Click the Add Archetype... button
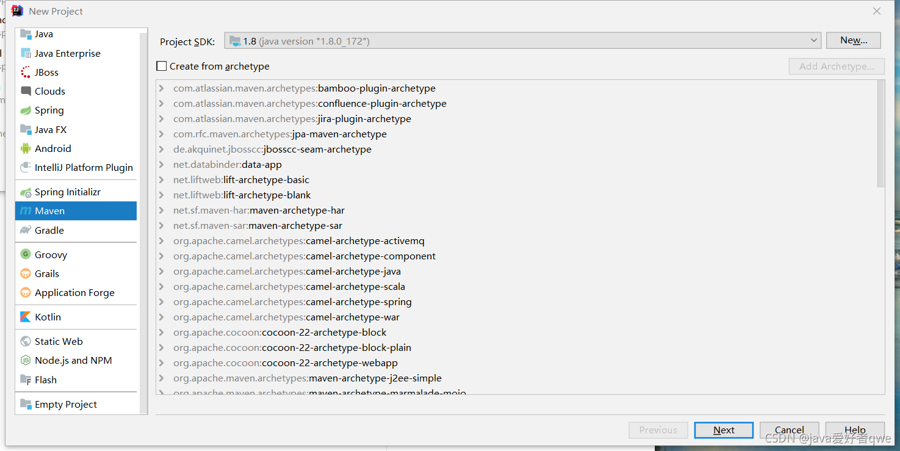The width and height of the screenshot is (900, 451). [x=837, y=66]
